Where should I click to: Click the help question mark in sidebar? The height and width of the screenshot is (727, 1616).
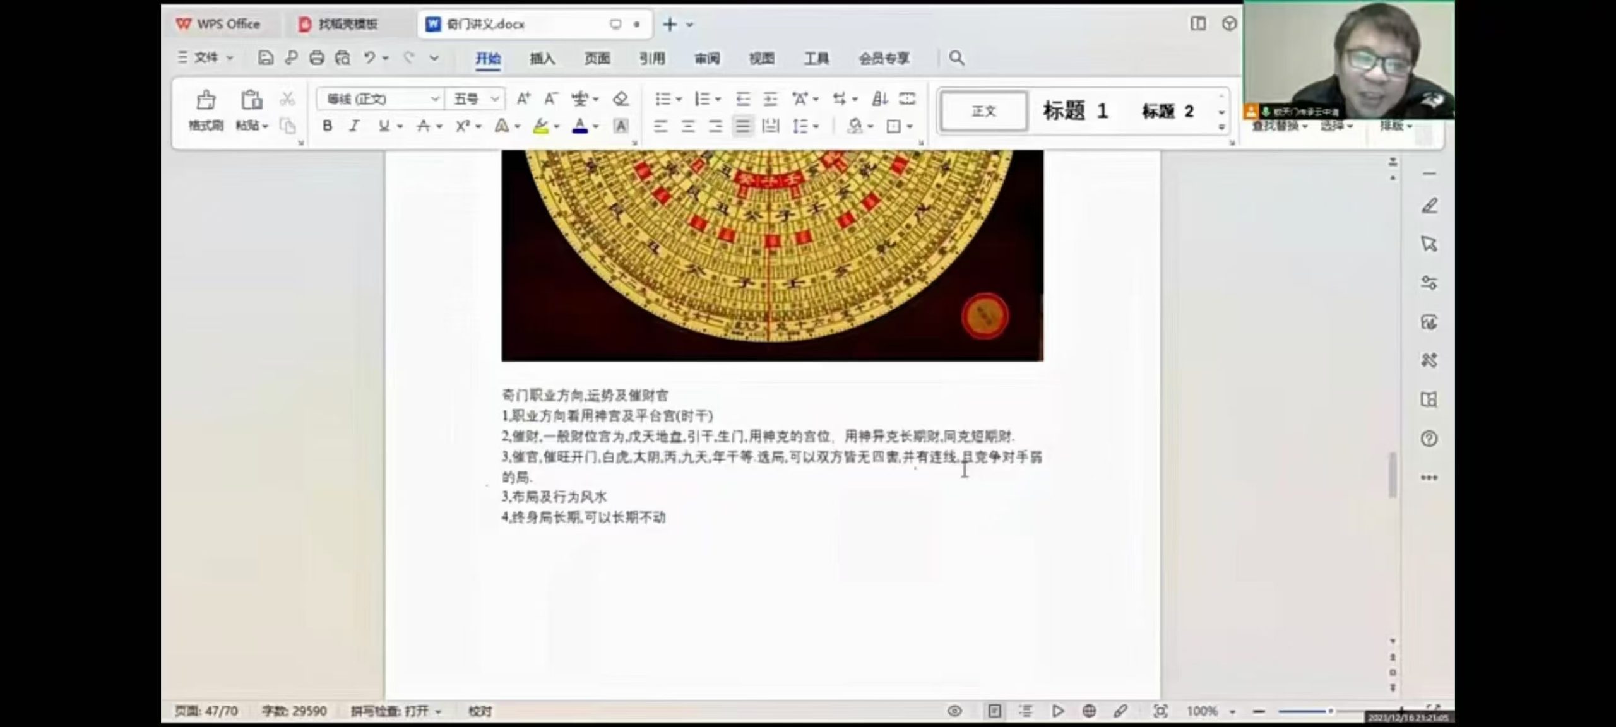(x=1429, y=439)
